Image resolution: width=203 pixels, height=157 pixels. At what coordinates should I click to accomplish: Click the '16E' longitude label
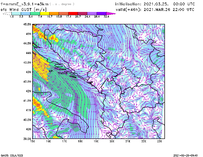48,141
